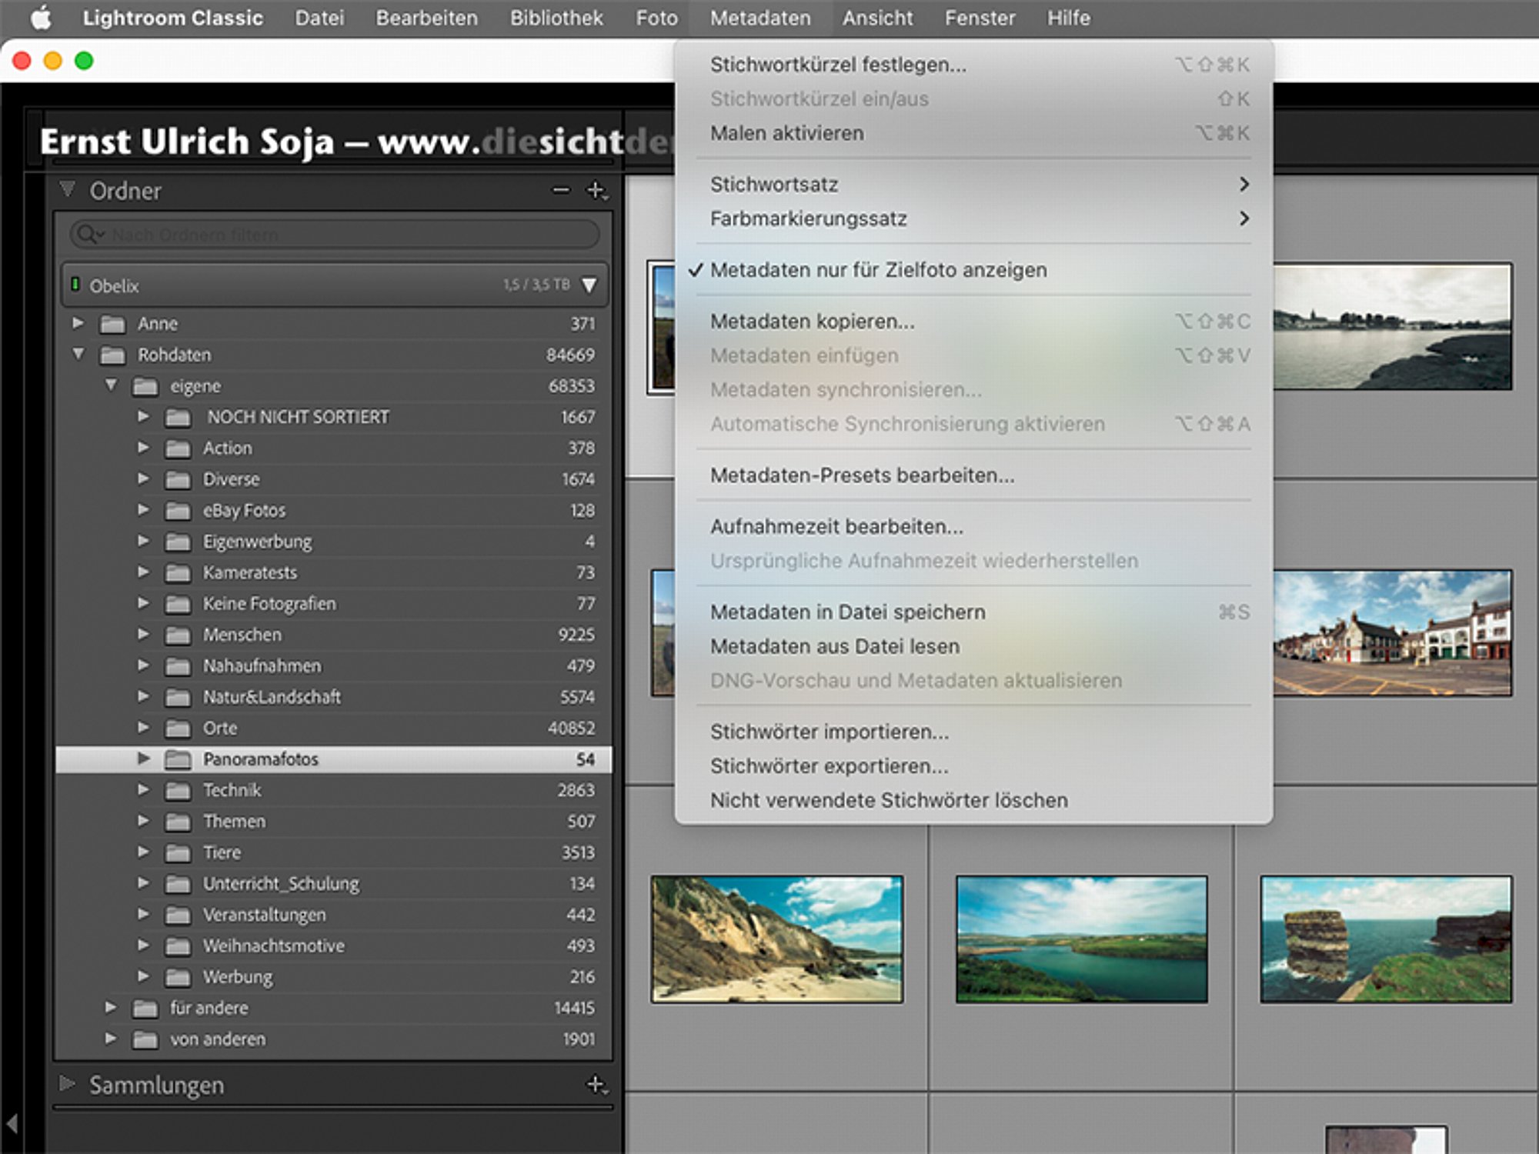Collapse the Ordner panel
The height and width of the screenshot is (1154, 1539).
pyautogui.click(x=68, y=189)
